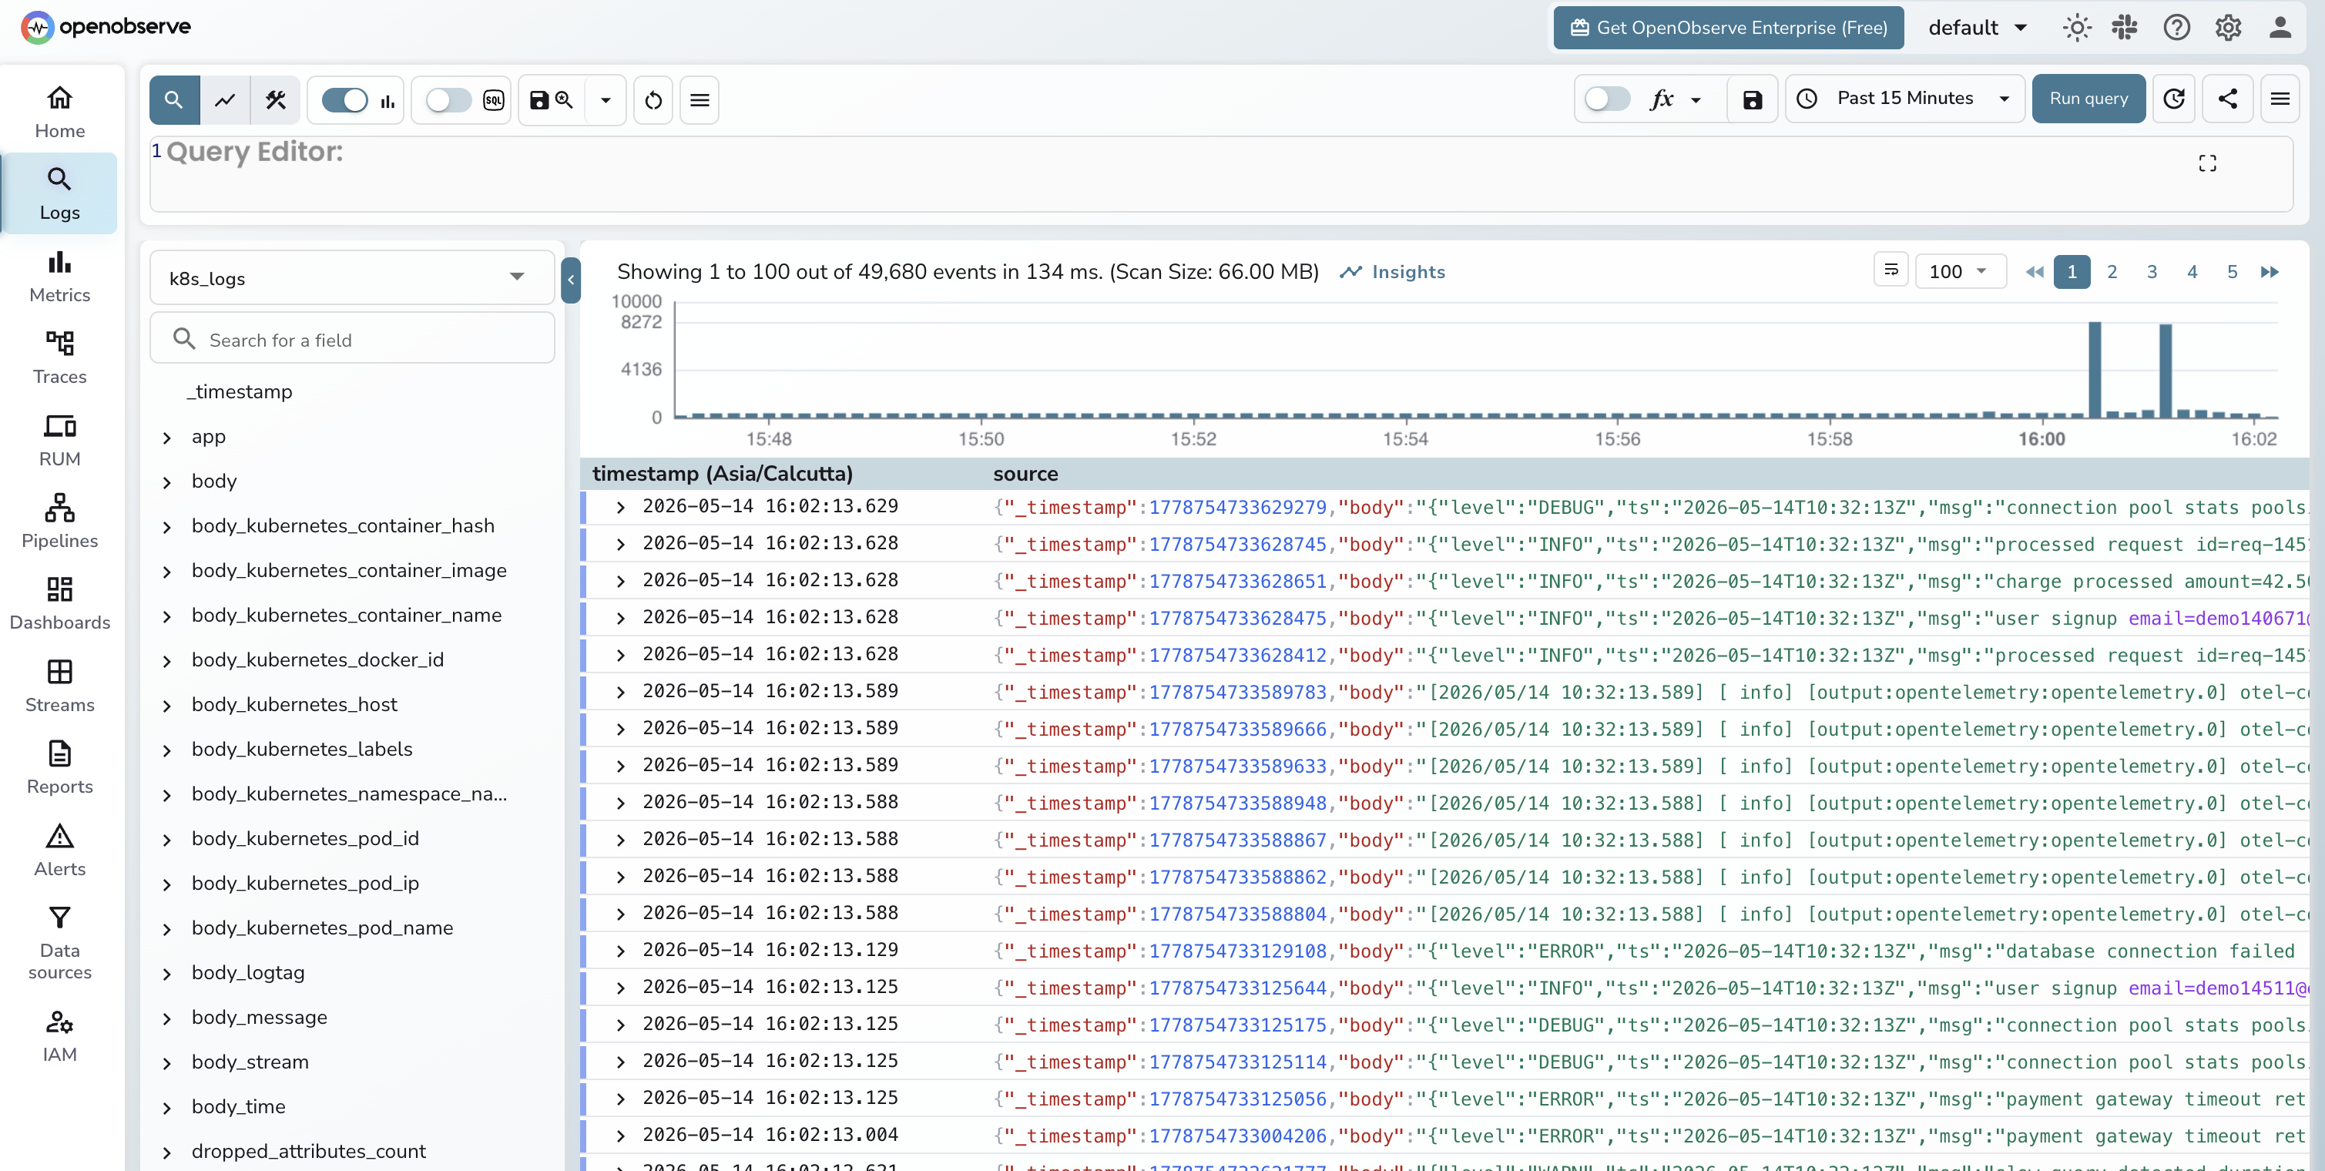Image resolution: width=2325 pixels, height=1171 pixels.
Task: Collapse the fields panel with the arrow handle
Action: coord(570,280)
